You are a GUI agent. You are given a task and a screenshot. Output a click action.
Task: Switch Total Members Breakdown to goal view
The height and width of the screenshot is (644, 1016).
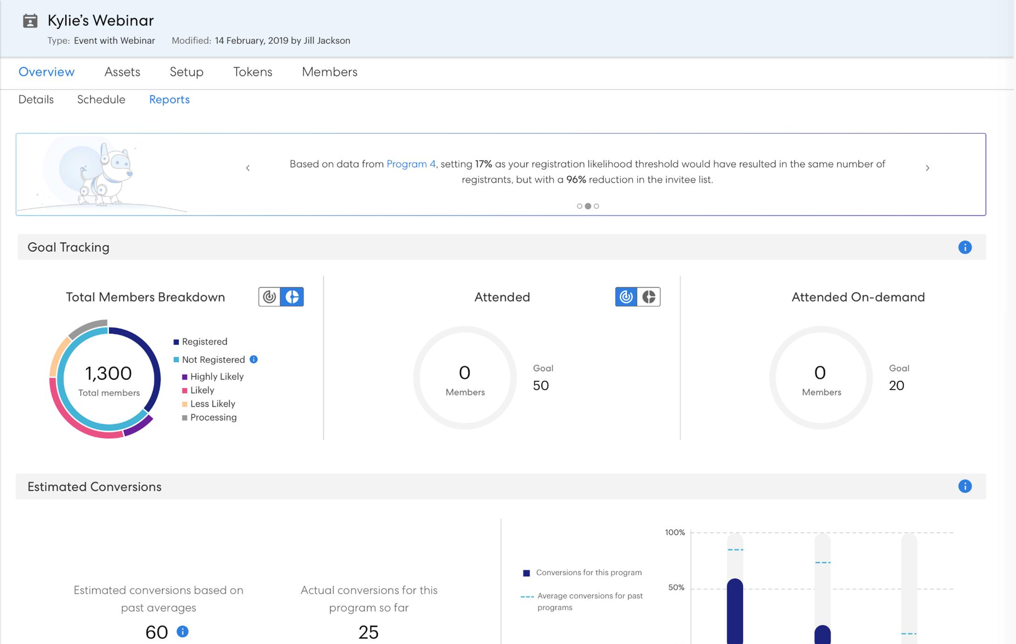(x=269, y=297)
